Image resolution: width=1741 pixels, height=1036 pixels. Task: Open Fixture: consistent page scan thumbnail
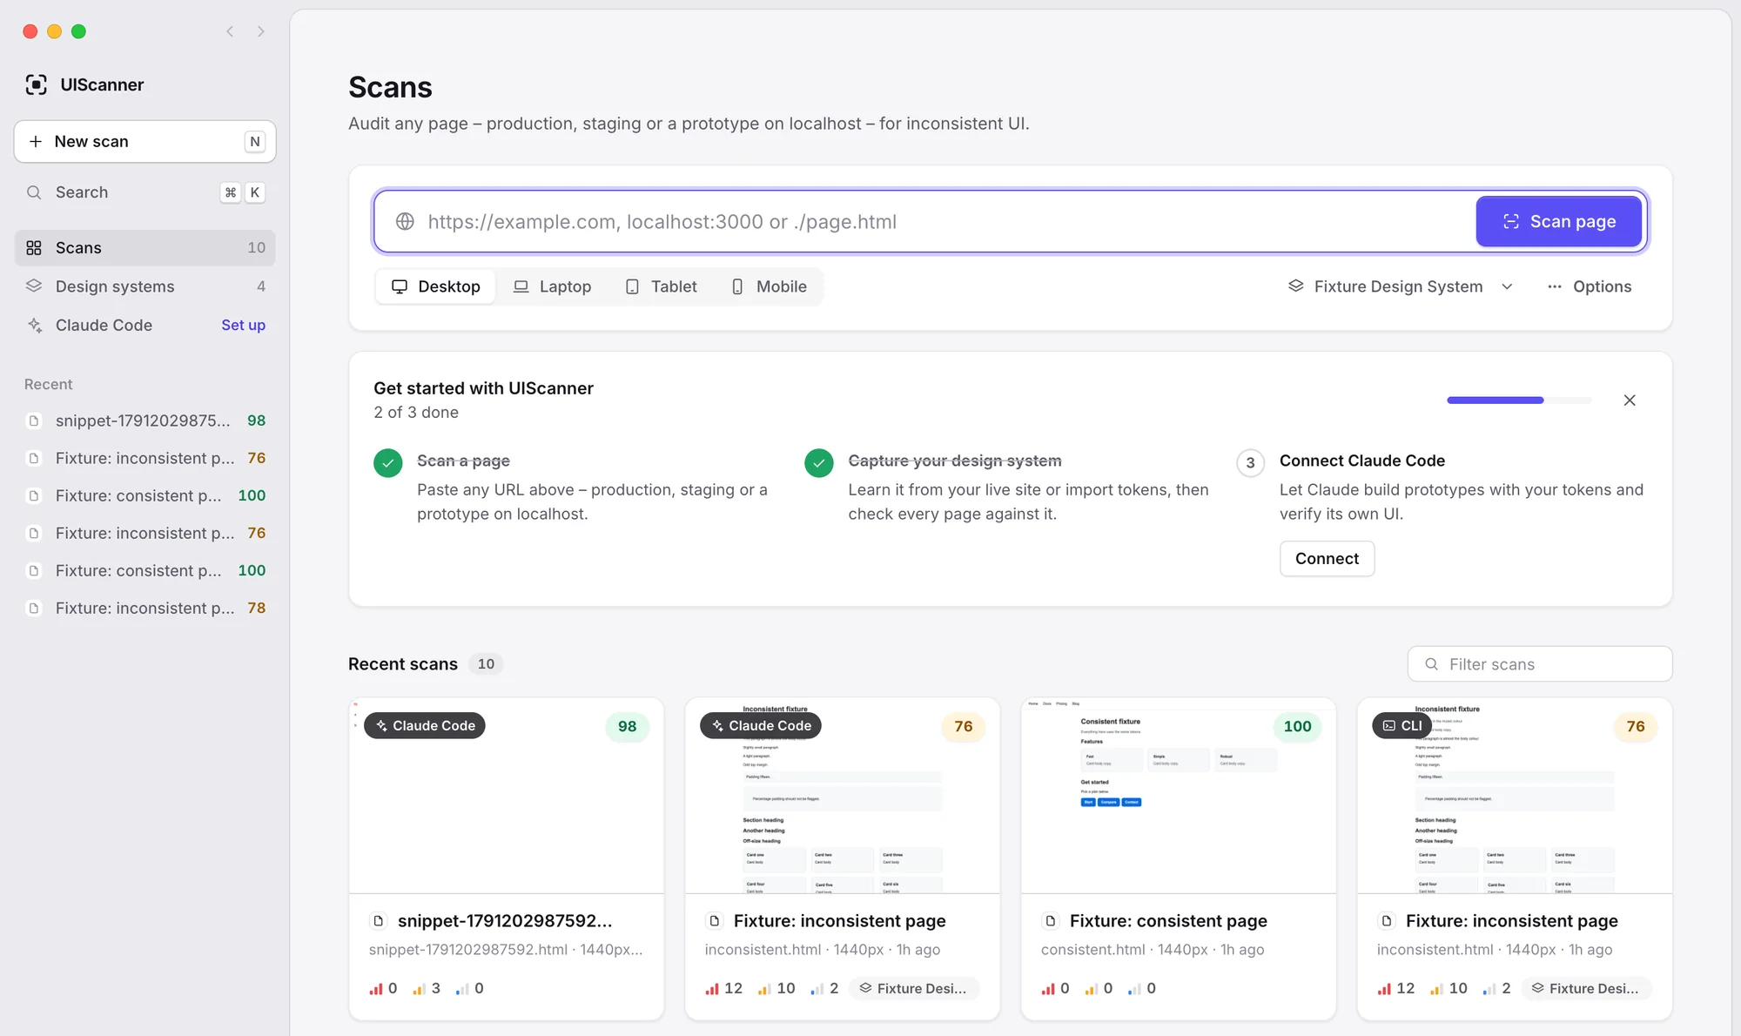(x=1178, y=796)
